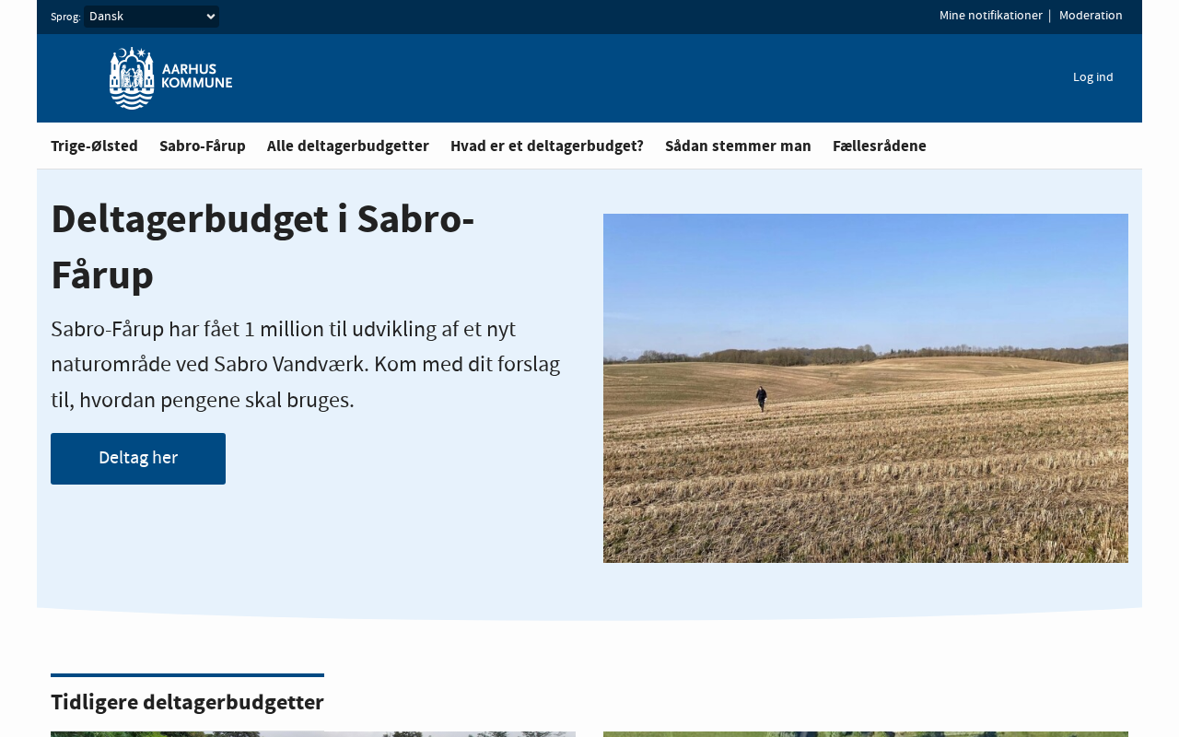The image size is (1179, 737).
Task: Click the Tidligere deltagerbudgetter heading
Action: click(x=187, y=702)
